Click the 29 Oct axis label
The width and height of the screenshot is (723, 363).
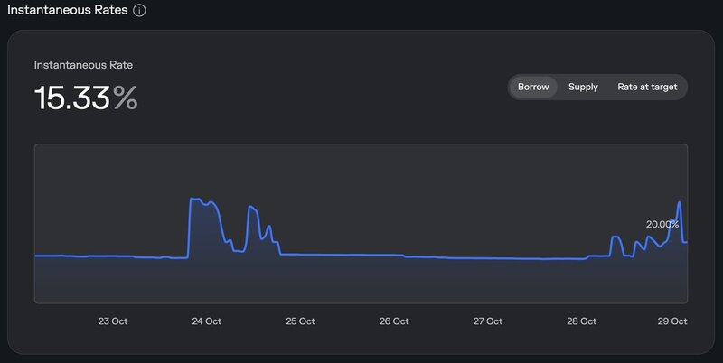click(x=672, y=321)
